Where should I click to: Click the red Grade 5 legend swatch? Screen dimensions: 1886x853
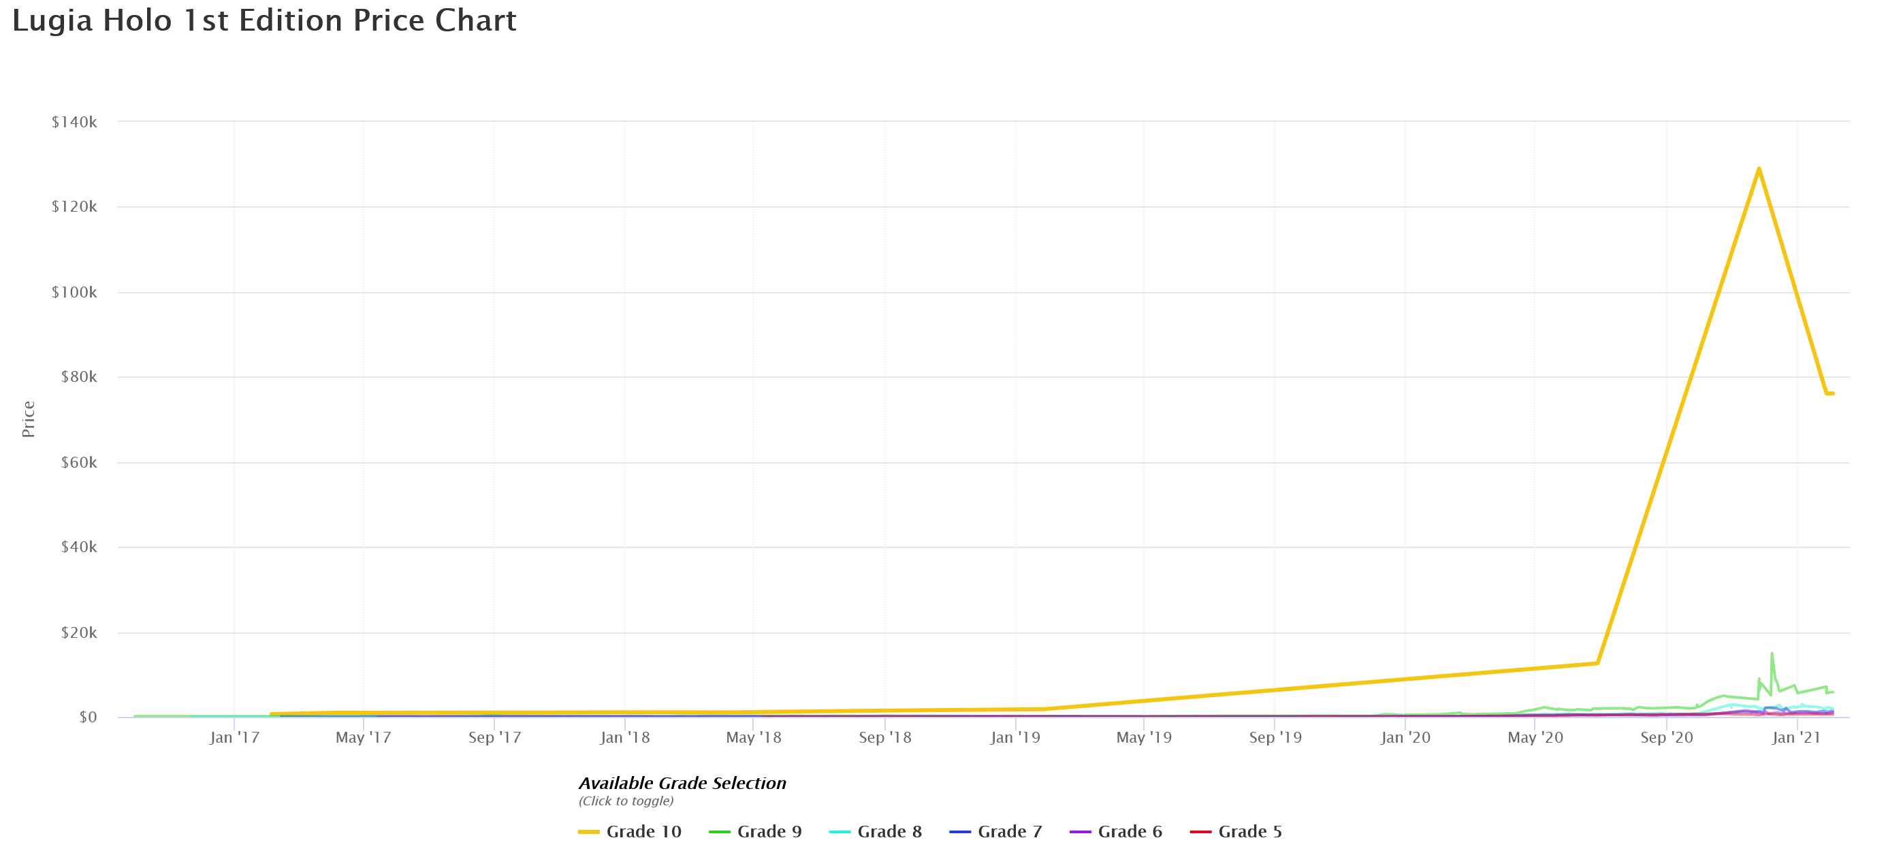[x=1200, y=833]
